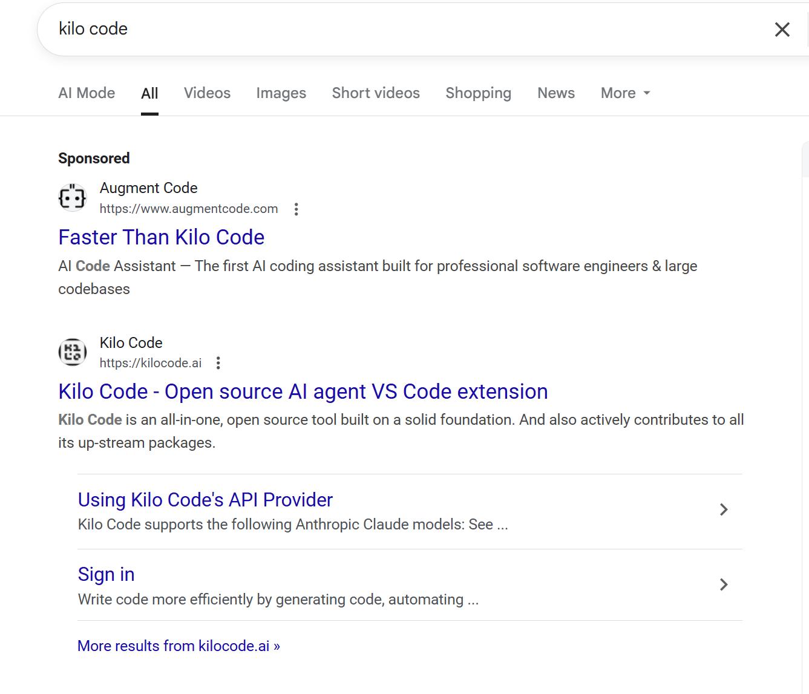Open three-dot menu beside augmentcode.com URL
This screenshot has height=694, width=809.
click(x=296, y=209)
